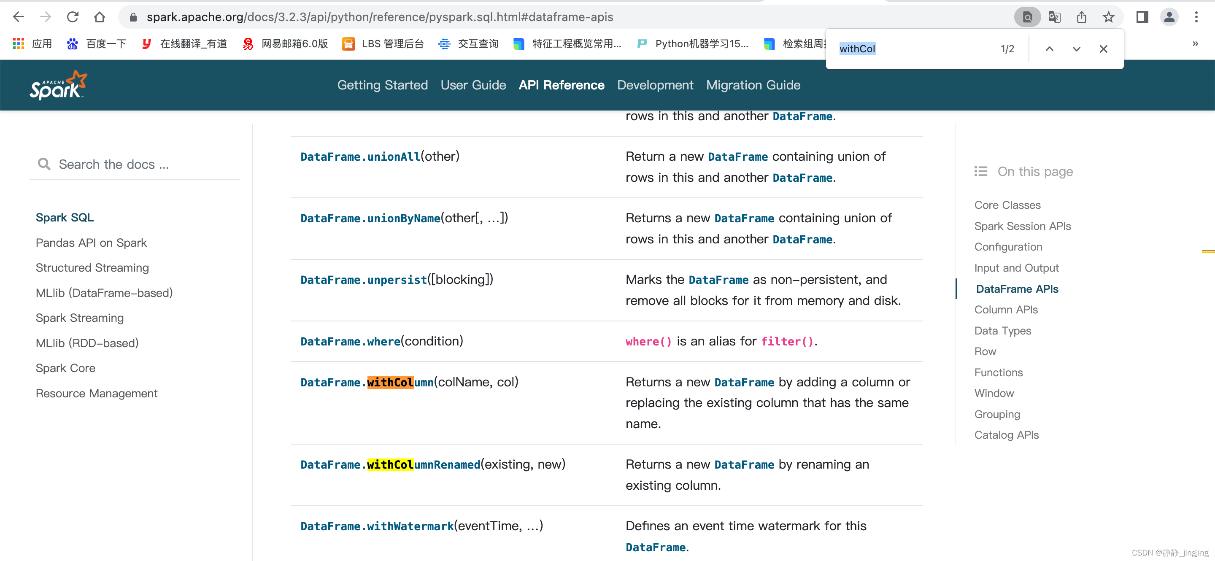1215x561 pixels.
Task: Select Spark Streaming in the sidebar
Action: point(79,318)
